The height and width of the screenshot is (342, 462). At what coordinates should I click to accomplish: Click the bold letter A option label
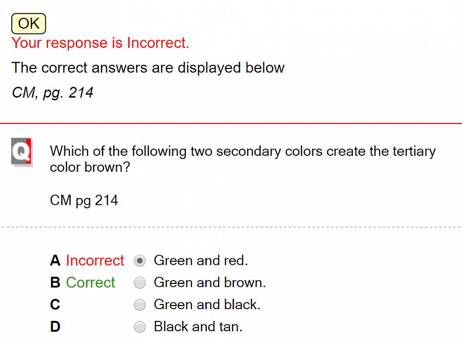pyautogui.click(x=55, y=261)
